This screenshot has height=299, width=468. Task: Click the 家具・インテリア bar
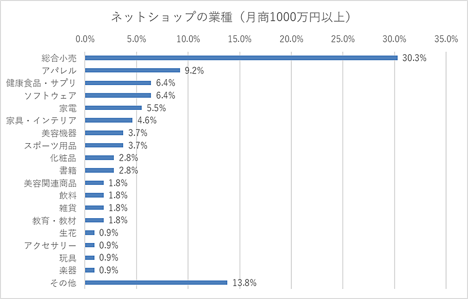coord(108,120)
